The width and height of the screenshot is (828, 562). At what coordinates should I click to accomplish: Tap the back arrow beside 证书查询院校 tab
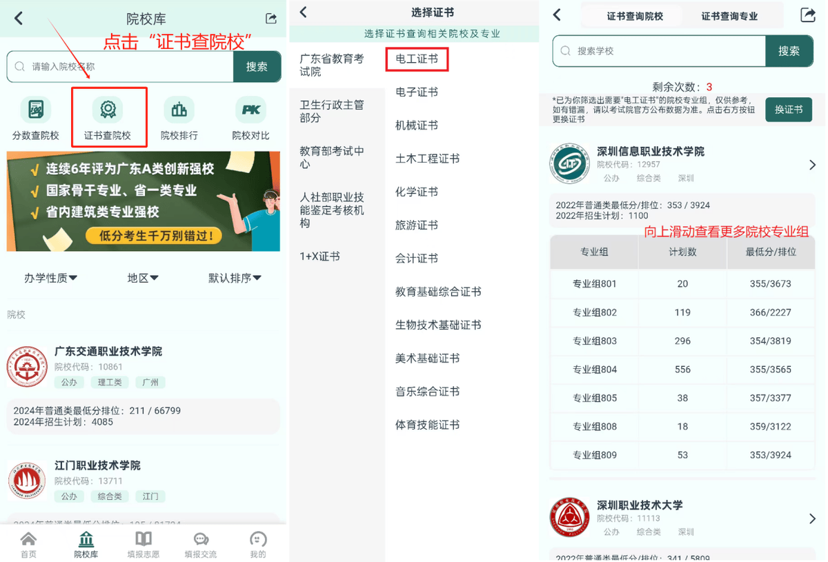click(x=558, y=15)
